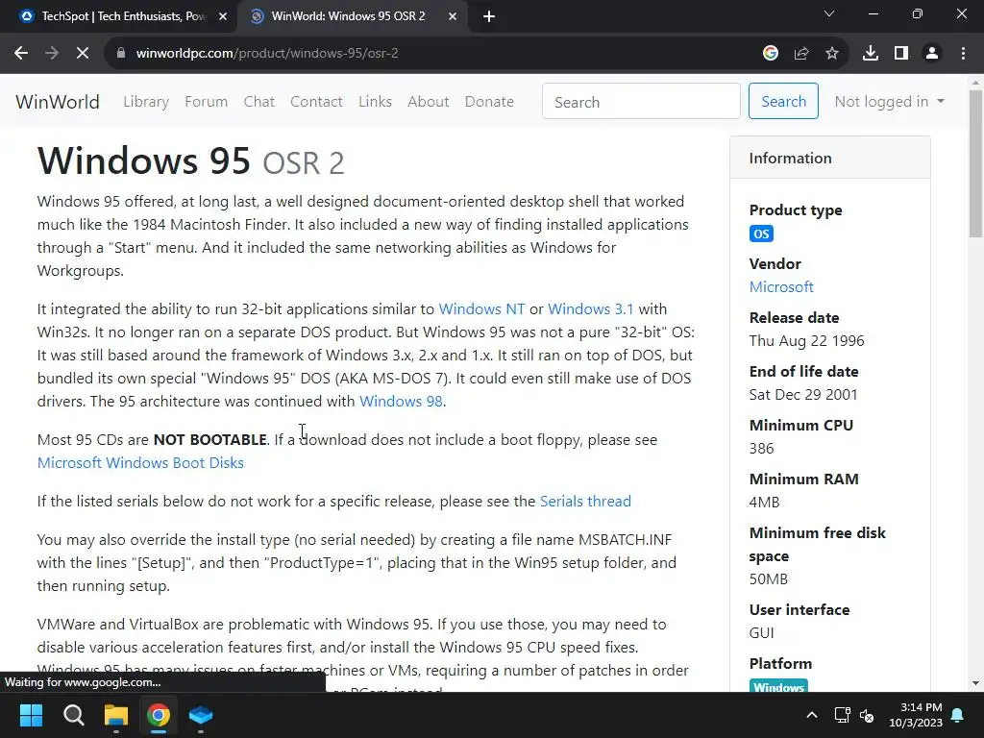Viewport: 984px width, 738px height.
Task: Close the TechSpot tab
Action: click(223, 16)
